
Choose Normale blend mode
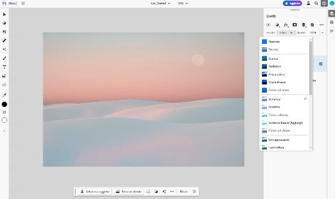tap(284, 42)
